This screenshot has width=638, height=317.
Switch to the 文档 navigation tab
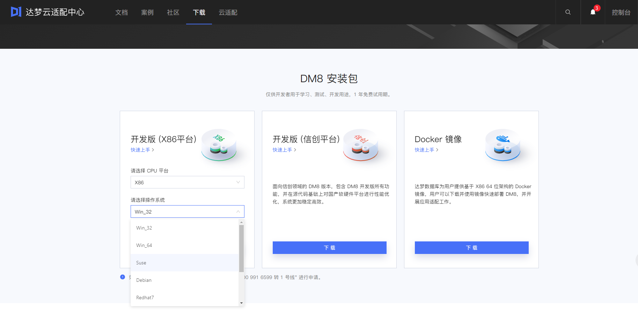pos(121,12)
